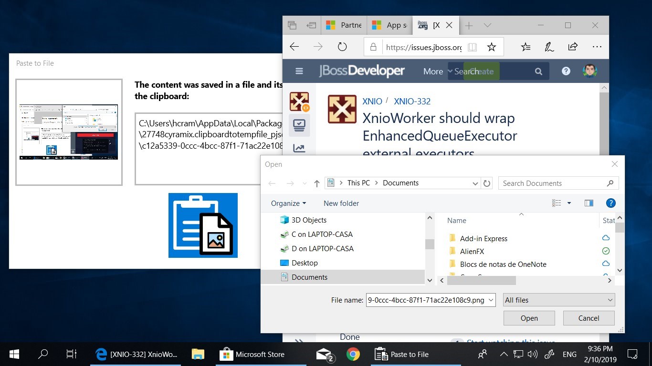Show Edge tab previews chevron
The height and width of the screenshot is (366, 652).
click(487, 25)
